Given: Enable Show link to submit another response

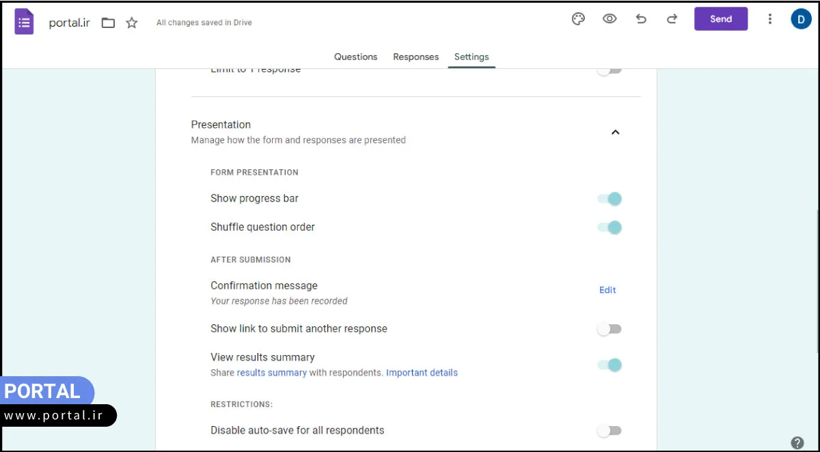Looking at the screenshot, I should click(x=609, y=329).
